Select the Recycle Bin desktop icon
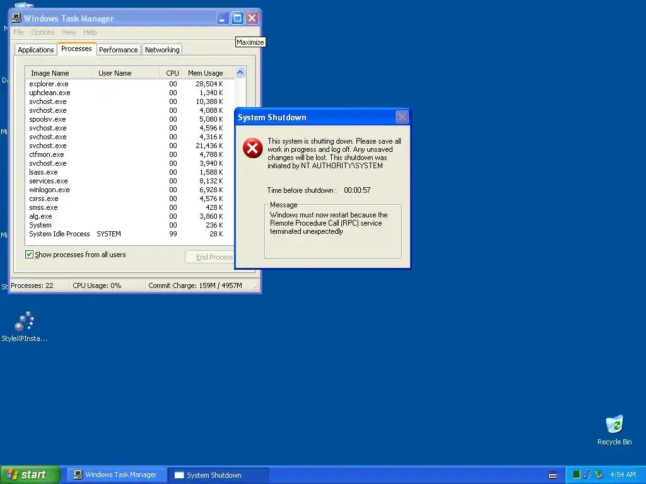Image resolution: width=646 pixels, height=484 pixels. click(x=614, y=430)
